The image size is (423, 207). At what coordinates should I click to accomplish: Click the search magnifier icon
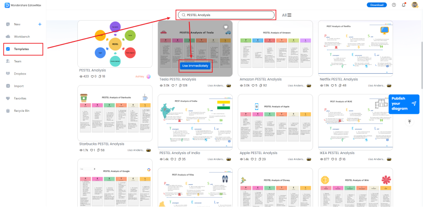tap(184, 15)
